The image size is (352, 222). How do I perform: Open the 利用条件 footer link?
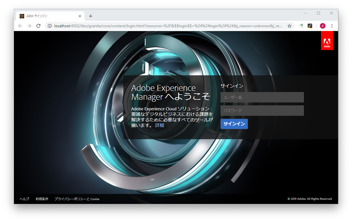click(42, 199)
